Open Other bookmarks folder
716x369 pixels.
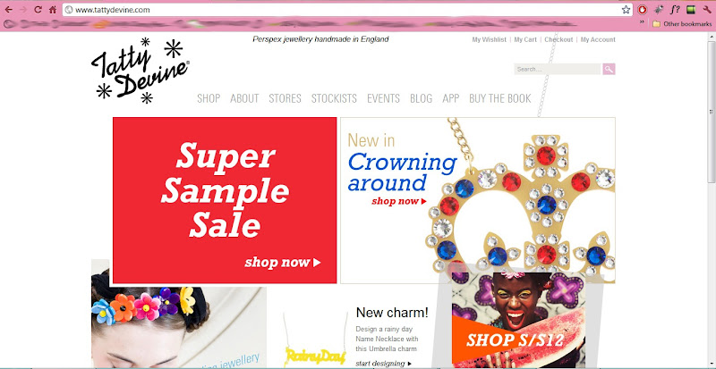682,24
